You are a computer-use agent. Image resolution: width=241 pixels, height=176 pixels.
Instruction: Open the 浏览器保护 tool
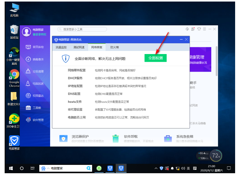(x=81, y=139)
